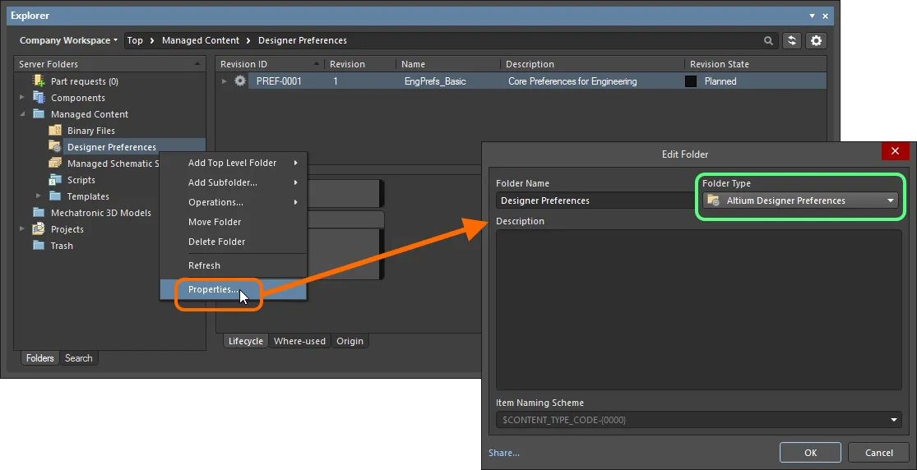Click the Binary Files folder icon
Image resolution: width=917 pixels, height=470 pixels.
point(55,131)
